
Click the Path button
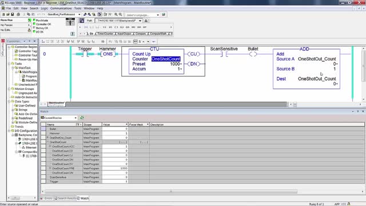tap(89, 21)
